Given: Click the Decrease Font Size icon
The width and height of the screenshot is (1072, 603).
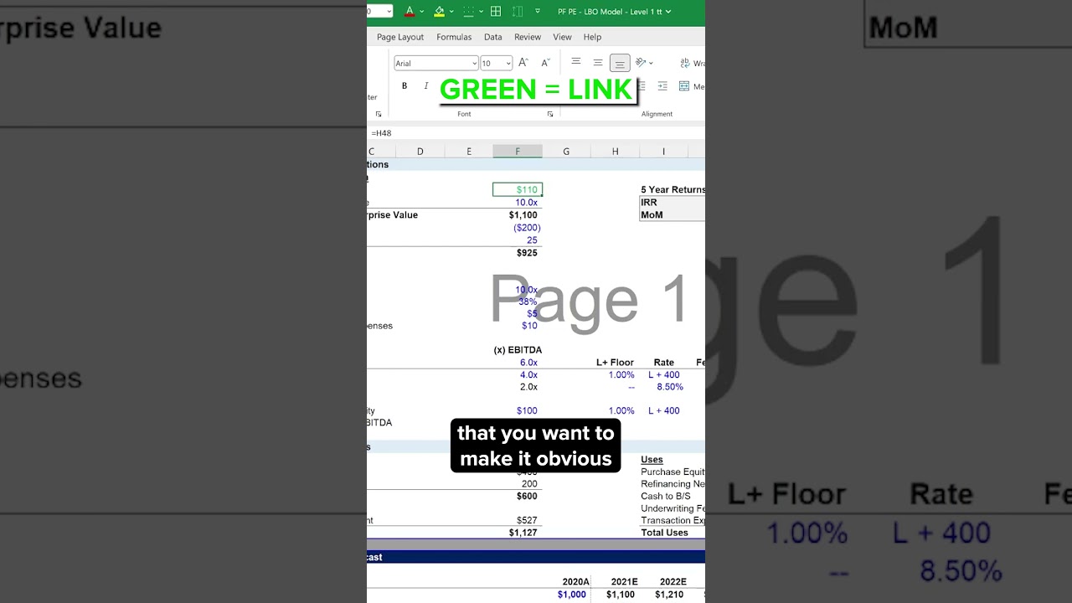Looking at the screenshot, I should coord(545,63).
